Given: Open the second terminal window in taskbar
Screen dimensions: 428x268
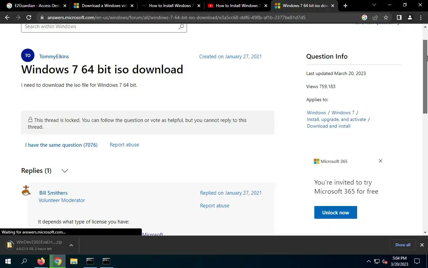Looking at the screenshot, I should [x=106, y=261].
